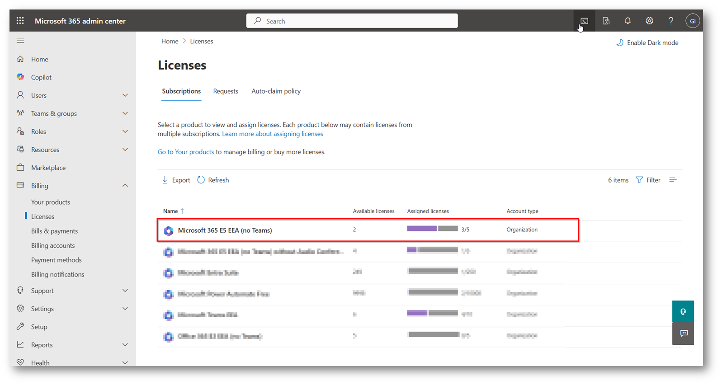The image size is (722, 385).
Task: Click the Resources icon in sidebar
Action: coord(20,150)
